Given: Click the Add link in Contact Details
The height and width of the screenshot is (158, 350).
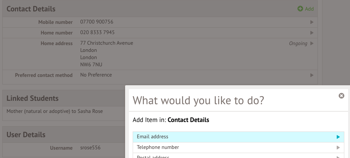Looking at the screenshot, I should (x=309, y=9).
